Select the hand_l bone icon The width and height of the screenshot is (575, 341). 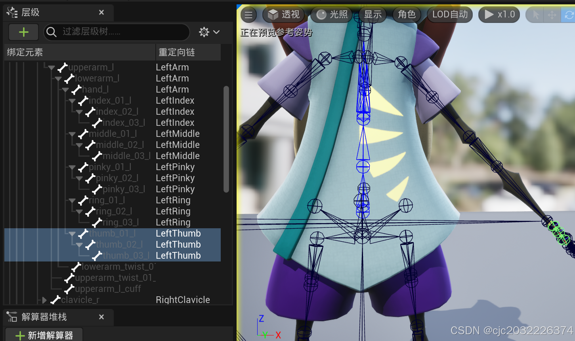tap(76, 90)
